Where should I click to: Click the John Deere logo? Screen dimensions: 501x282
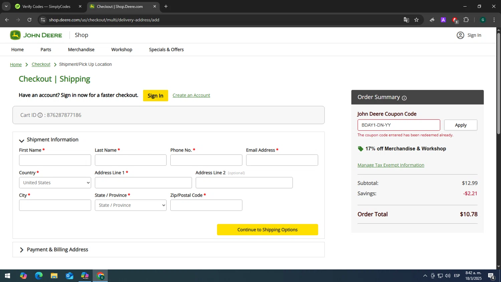point(36,35)
